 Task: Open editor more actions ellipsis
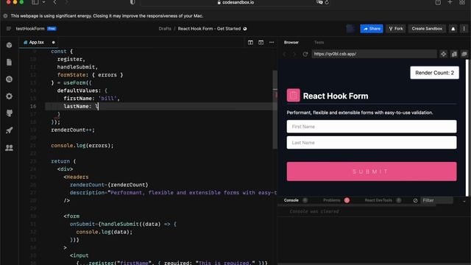tap(272, 43)
